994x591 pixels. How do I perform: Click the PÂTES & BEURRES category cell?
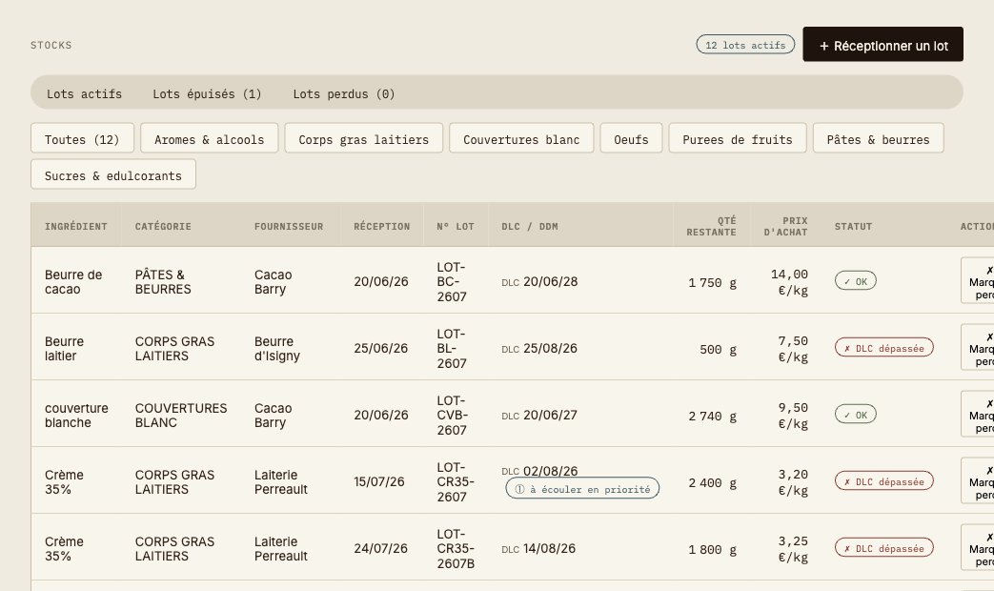click(x=163, y=281)
